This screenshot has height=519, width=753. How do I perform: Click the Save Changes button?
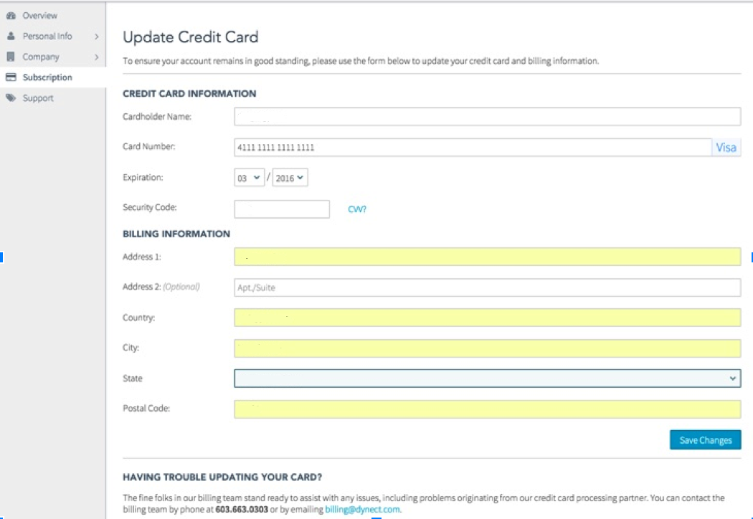point(705,440)
